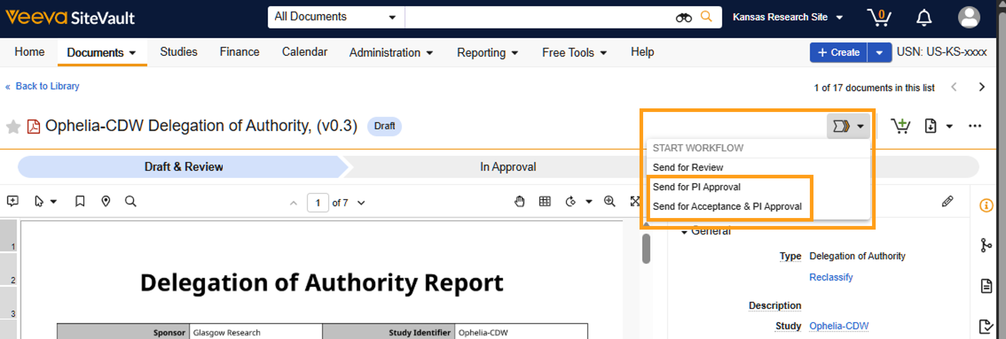Screen dimensions: 1006x339
Task: Choose Send for Review workflow option
Action: [x=688, y=168]
